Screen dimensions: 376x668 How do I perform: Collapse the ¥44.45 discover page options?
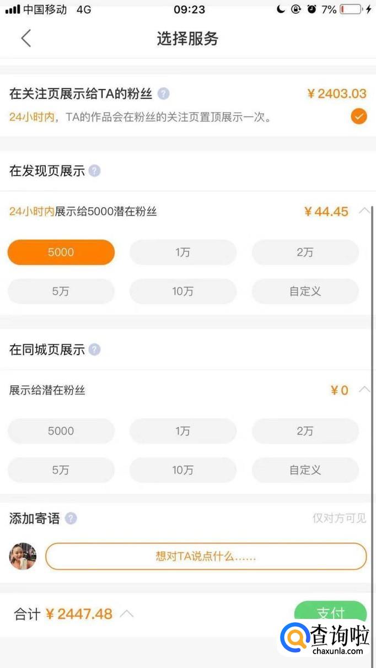364,211
